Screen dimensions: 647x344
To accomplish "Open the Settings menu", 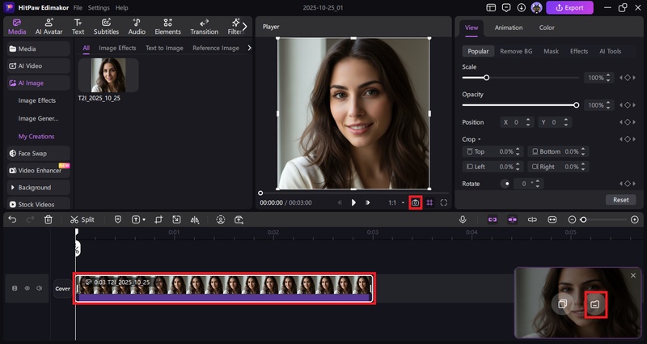I will point(99,7).
